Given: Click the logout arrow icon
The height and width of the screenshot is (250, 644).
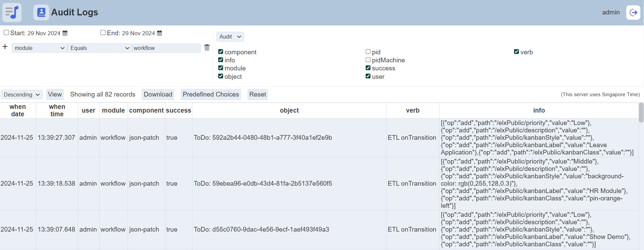Looking at the screenshot, I should coord(633,12).
